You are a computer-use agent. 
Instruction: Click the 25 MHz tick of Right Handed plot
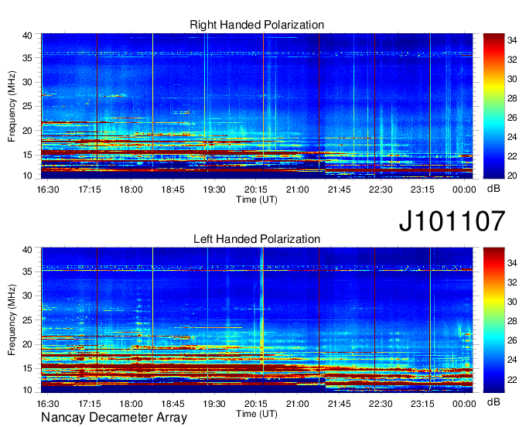point(27,106)
